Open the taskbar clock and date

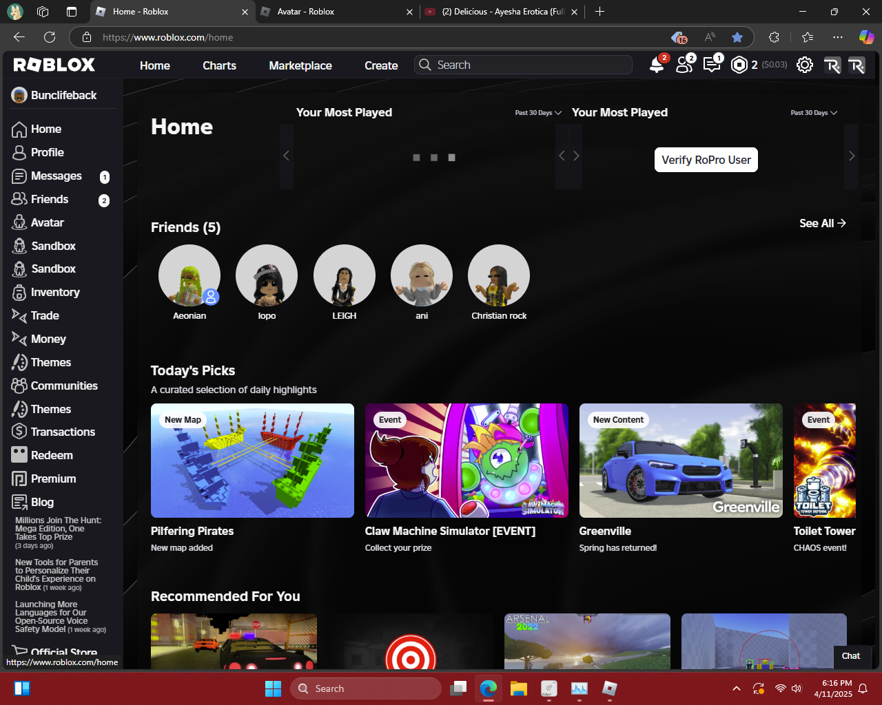pos(833,688)
